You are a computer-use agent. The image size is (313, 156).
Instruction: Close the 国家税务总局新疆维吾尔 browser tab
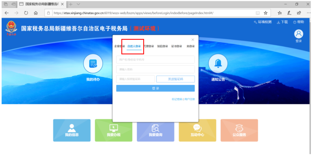click(62, 4)
